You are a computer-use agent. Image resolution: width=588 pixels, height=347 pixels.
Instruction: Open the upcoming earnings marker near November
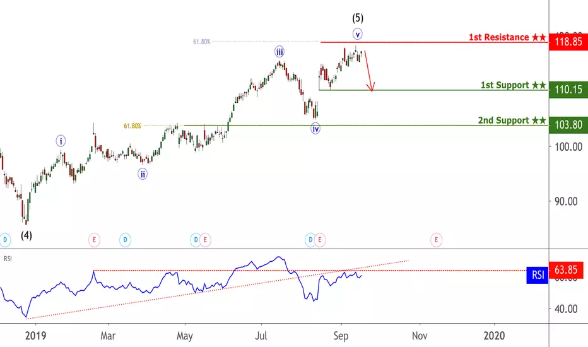[x=436, y=240]
